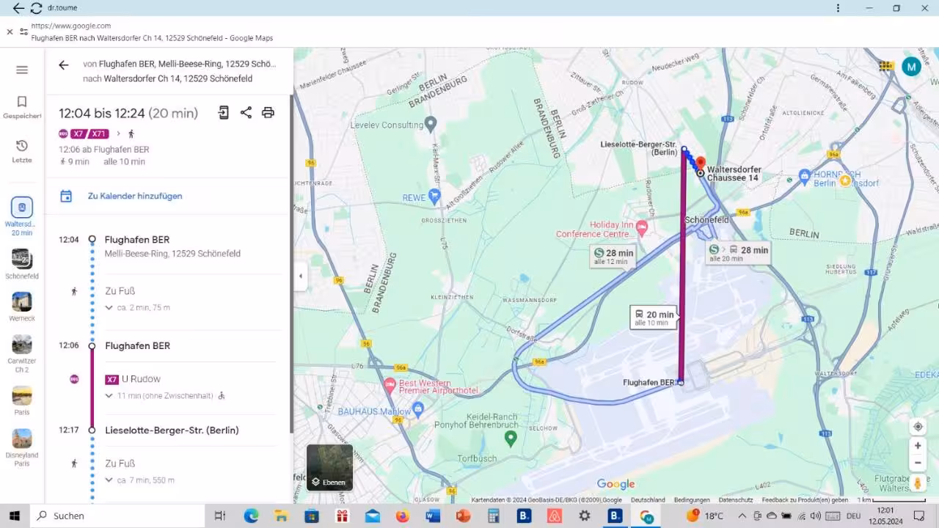Click the Flughafen BER 12:04 starting stop
The height and width of the screenshot is (528, 939).
(x=137, y=240)
